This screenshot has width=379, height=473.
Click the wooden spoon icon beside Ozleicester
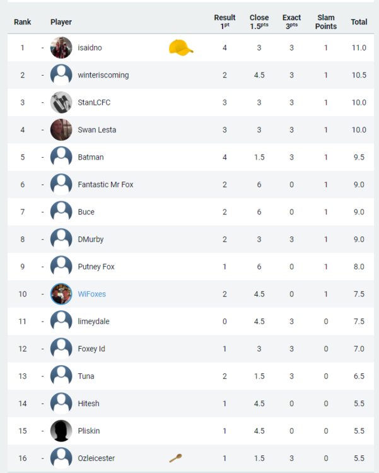click(175, 458)
